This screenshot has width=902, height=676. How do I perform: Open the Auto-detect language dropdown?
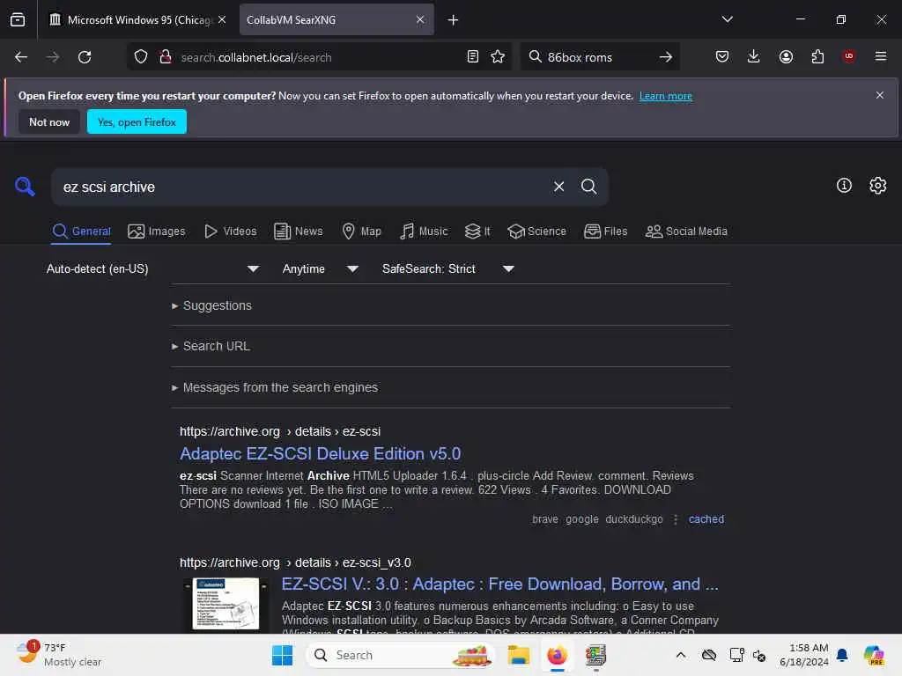point(152,268)
